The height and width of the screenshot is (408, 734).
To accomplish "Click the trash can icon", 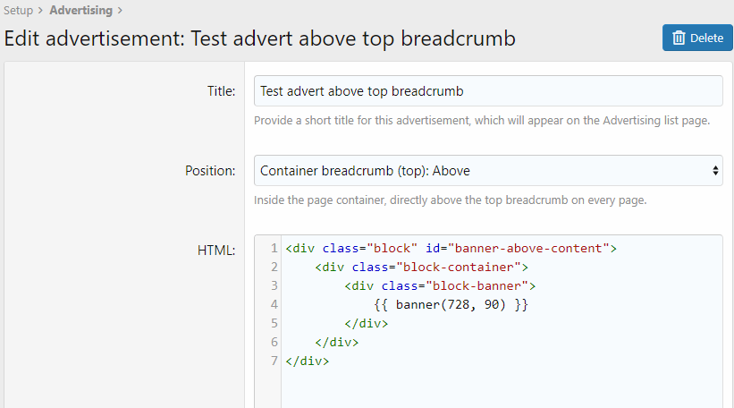I will tap(679, 38).
